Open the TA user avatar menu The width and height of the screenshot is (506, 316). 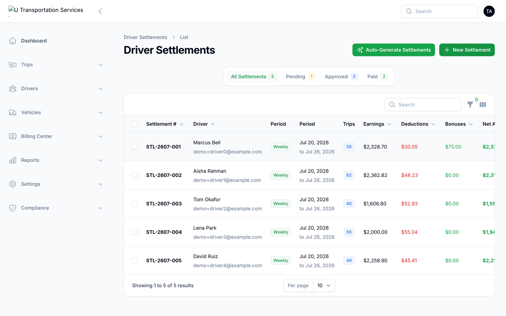coord(489,11)
